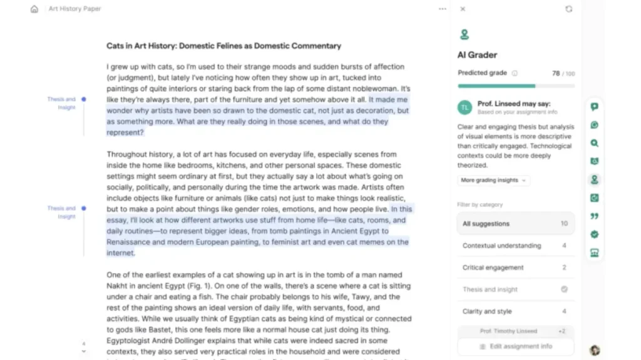Select the comment bubble icon in the sidebar

tap(595, 106)
